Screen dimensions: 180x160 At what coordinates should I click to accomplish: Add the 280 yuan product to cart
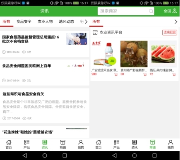[x=116, y=74]
